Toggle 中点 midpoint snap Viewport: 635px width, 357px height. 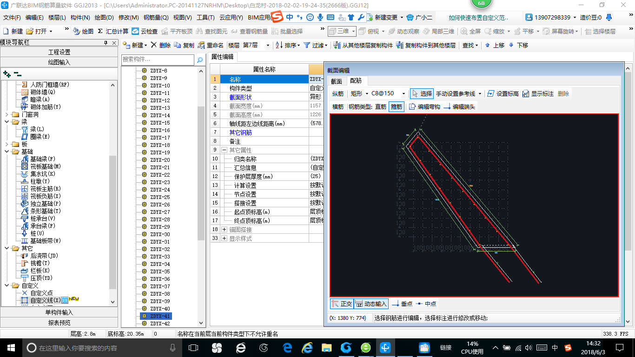[x=426, y=304]
